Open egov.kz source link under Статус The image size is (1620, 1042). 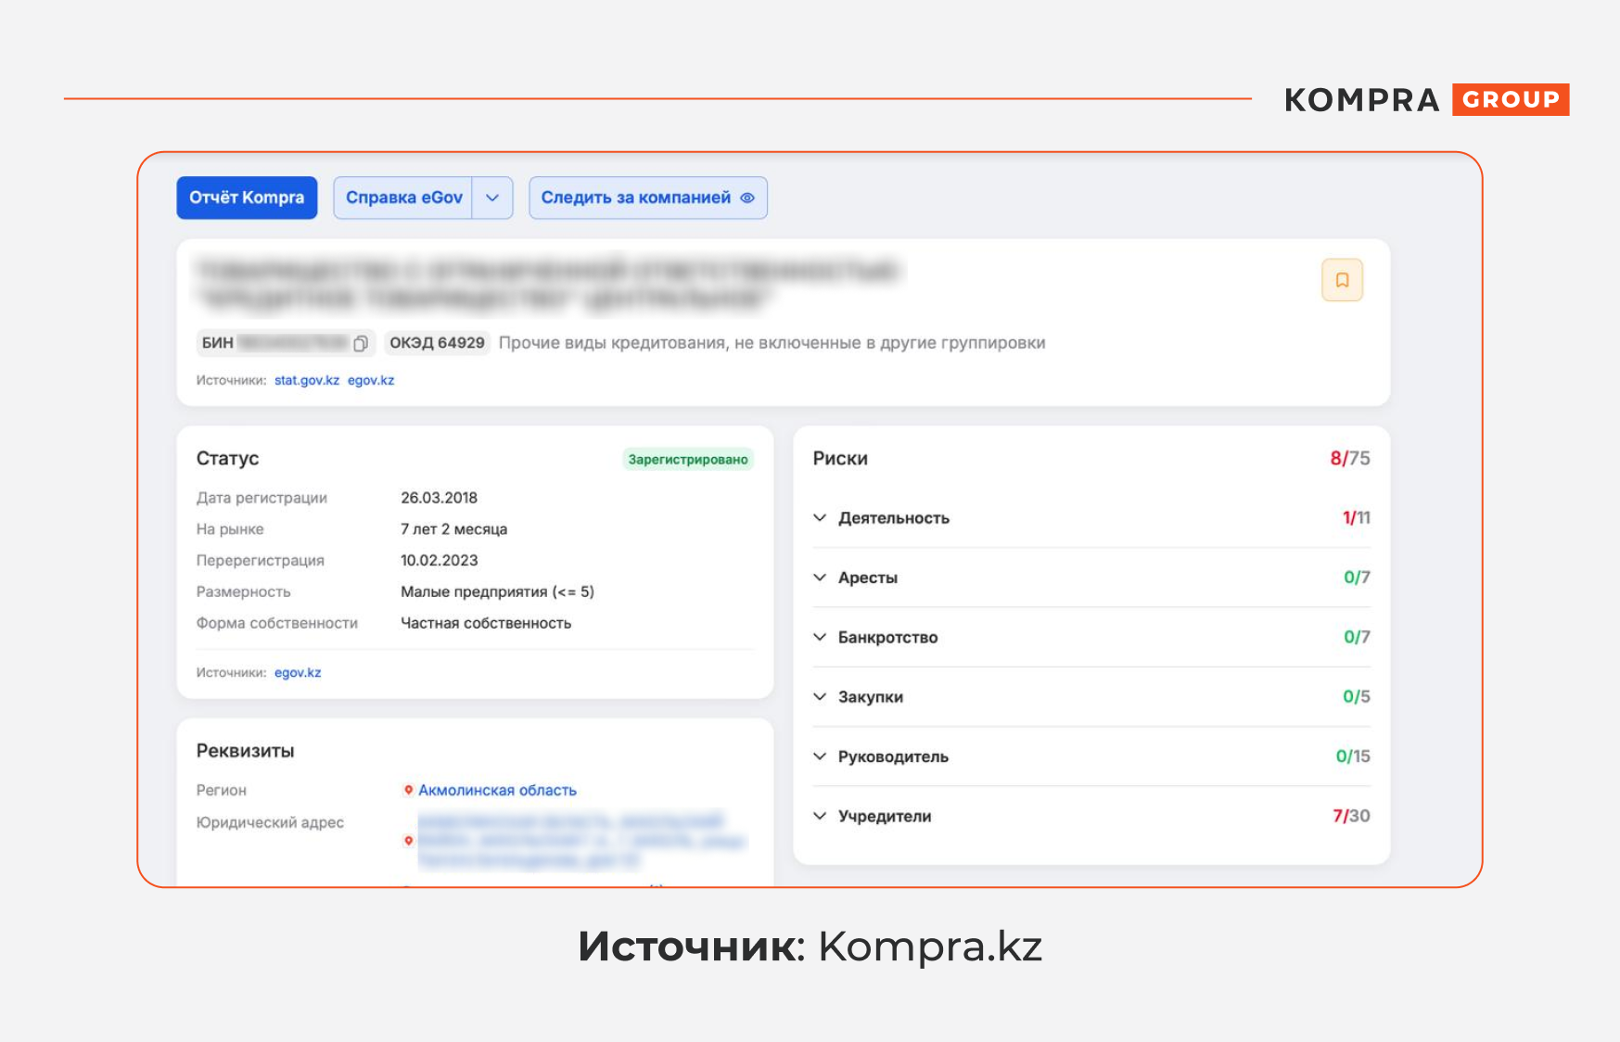[x=298, y=672]
